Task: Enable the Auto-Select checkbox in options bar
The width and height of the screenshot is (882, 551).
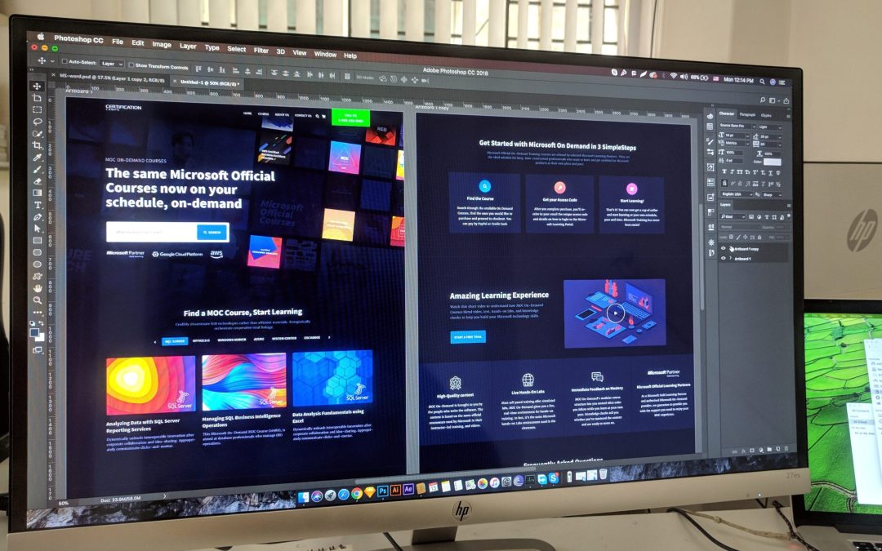Action: 64,62
